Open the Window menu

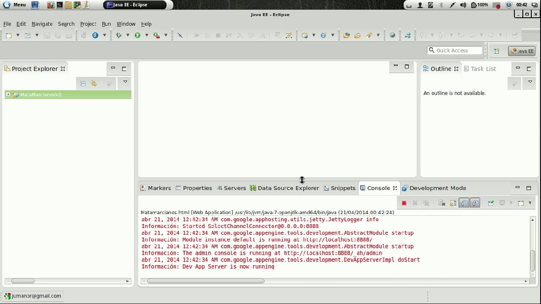click(x=126, y=24)
